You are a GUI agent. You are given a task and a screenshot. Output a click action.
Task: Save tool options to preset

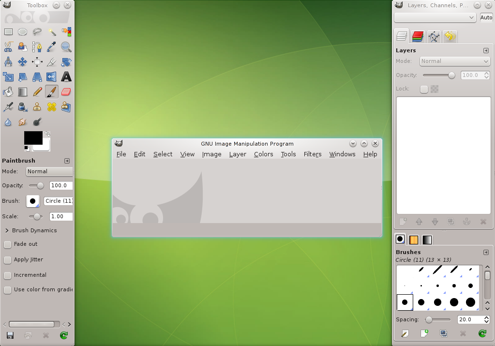[10, 335]
